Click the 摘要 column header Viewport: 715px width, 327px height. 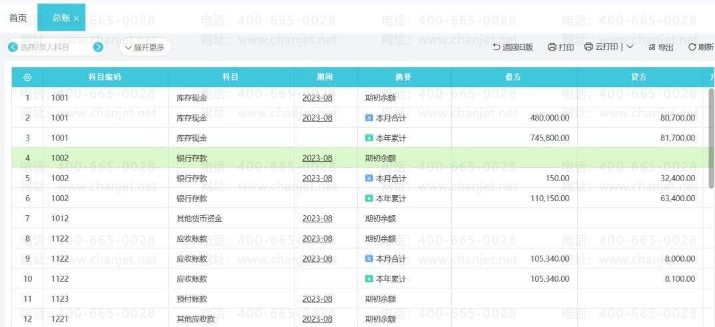[x=404, y=77]
